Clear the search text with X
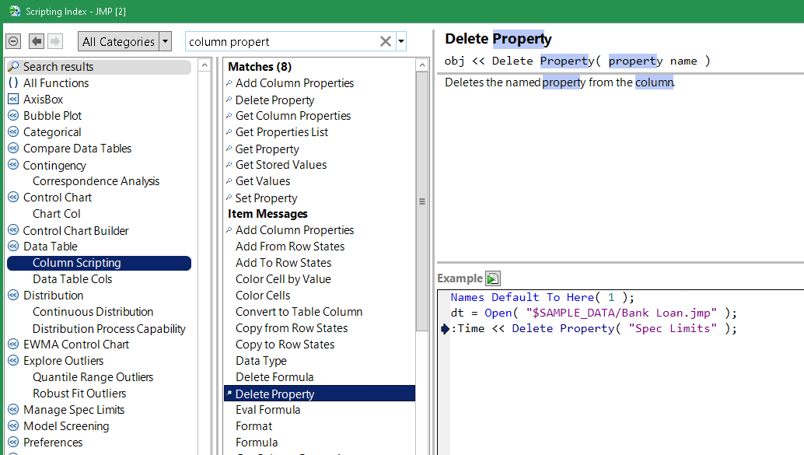Screen dimensions: 804x455 coord(385,42)
